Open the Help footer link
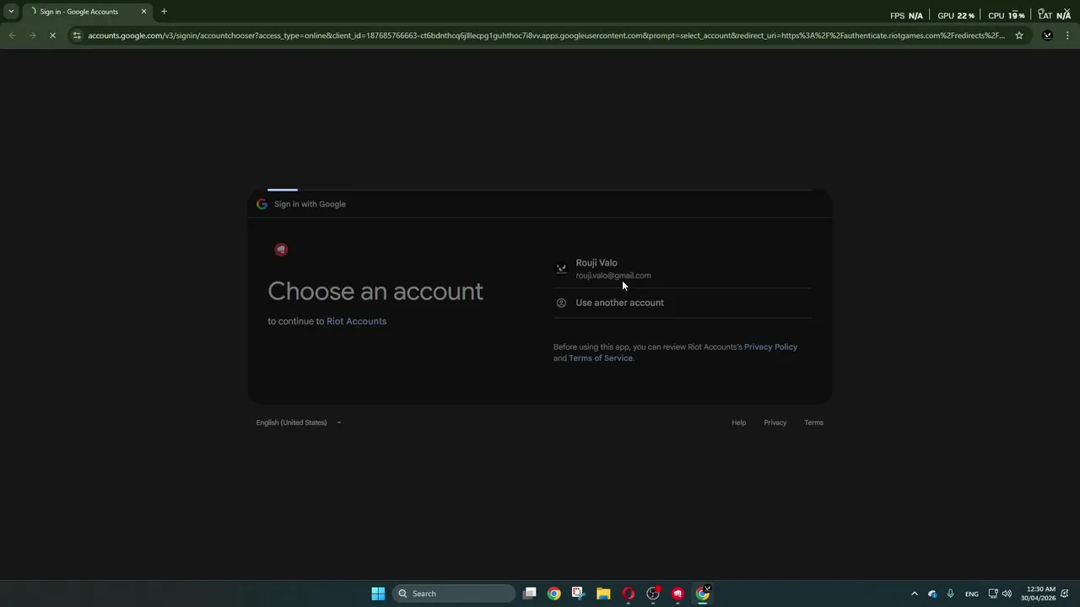The height and width of the screenshot is (607, 1080). (738, 422)
